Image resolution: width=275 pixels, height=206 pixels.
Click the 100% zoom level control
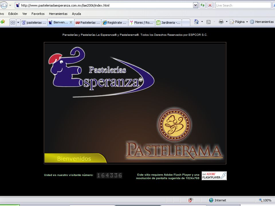click(265, 200)
